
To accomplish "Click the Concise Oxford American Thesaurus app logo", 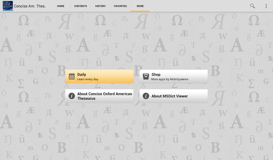I will point(8,6).
